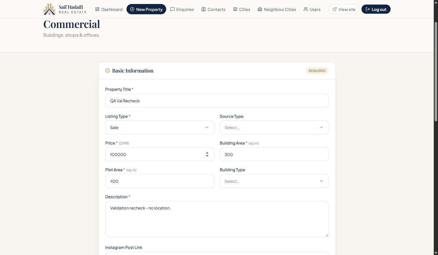Screen dimensions: 438x255
Task: Open the Neighbour Cities page
Action: point(277,9)
